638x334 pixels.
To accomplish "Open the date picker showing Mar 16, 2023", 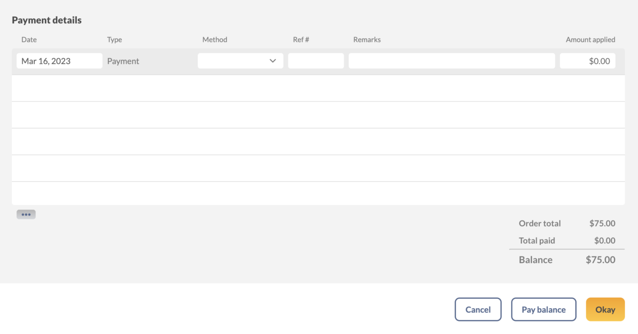I will tap(59, 61).
